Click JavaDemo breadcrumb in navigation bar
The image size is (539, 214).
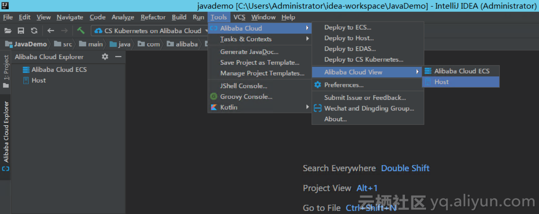tap(26, 44)
